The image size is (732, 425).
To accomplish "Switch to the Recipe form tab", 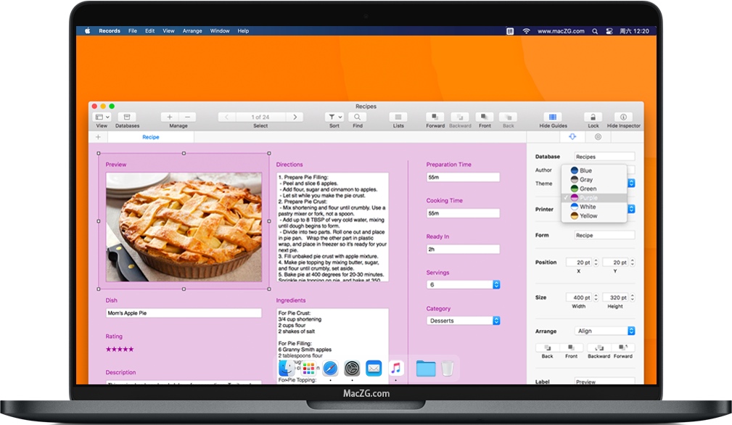I will click(151, 137).
